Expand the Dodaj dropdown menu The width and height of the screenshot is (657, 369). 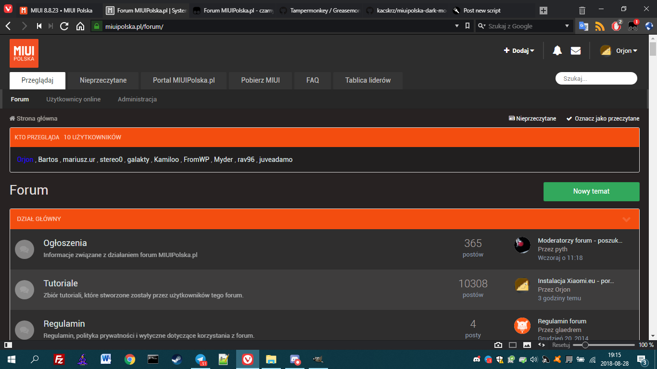[519, 50]
